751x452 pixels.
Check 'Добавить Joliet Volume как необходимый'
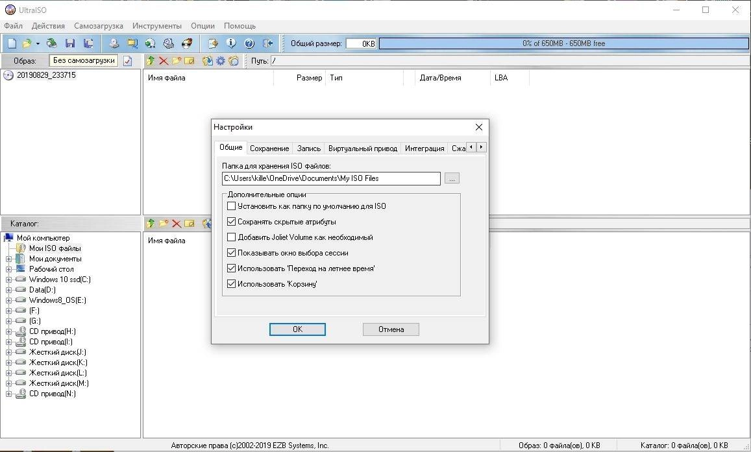tap(231, 237)
